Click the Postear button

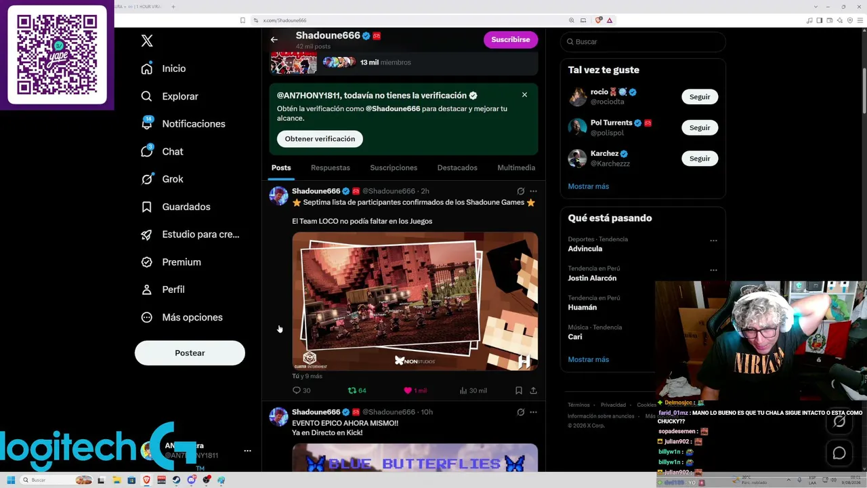(190, 353)
